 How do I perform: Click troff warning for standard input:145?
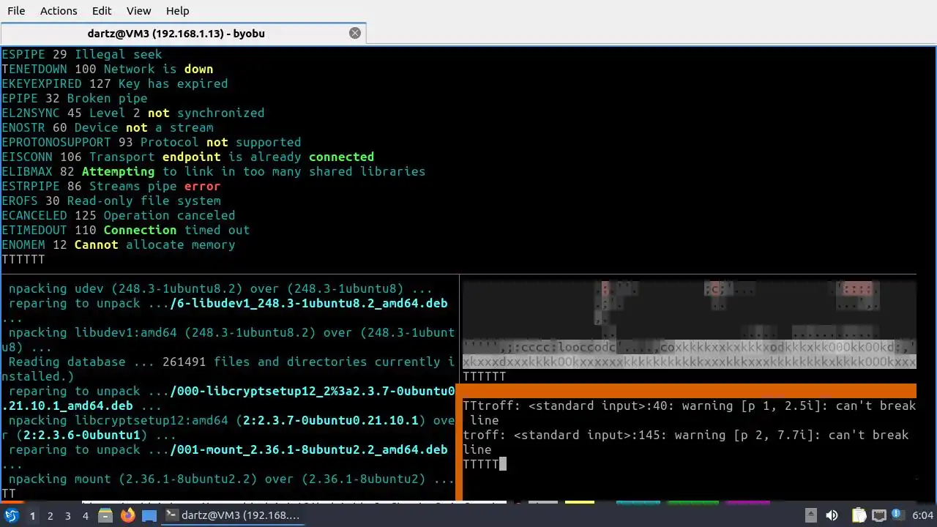686,442
